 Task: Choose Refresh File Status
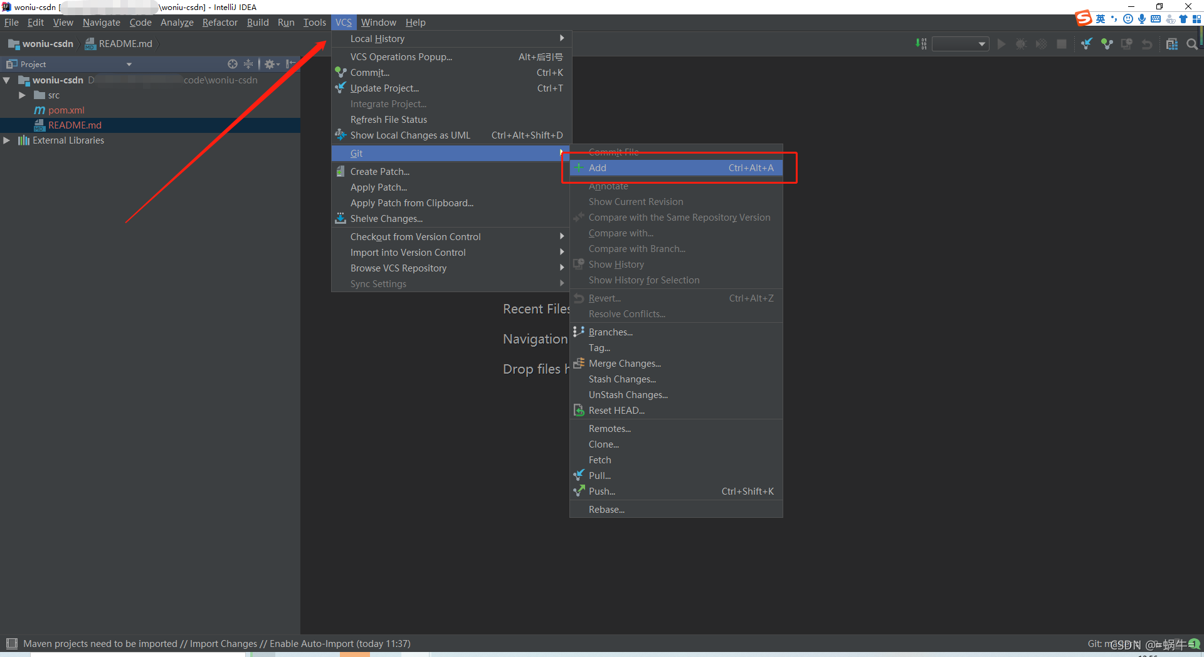click(x=451, y=120)
